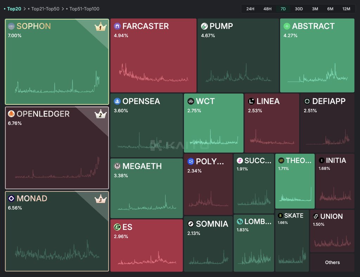This screenshot has height=277, width=360.
Task: Click the rank 1 crown on SOPHON
Action: (101, 27)
